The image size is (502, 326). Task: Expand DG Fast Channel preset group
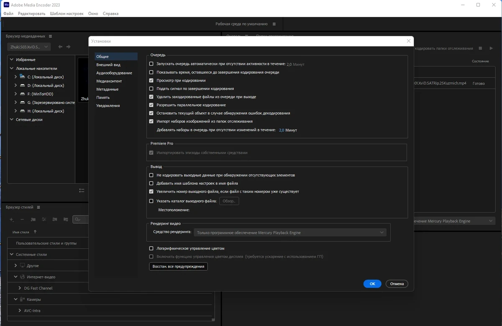tap(20, 288)
